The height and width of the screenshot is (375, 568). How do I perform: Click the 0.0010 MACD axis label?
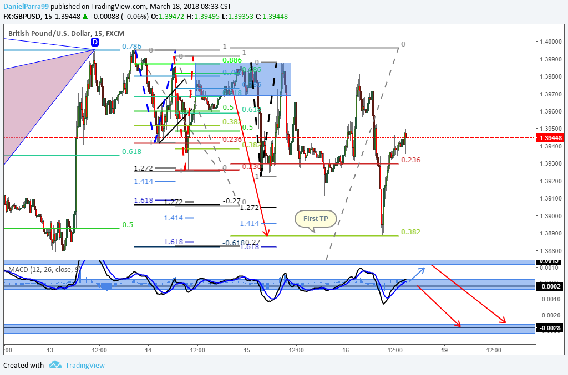tap(550, 268)
